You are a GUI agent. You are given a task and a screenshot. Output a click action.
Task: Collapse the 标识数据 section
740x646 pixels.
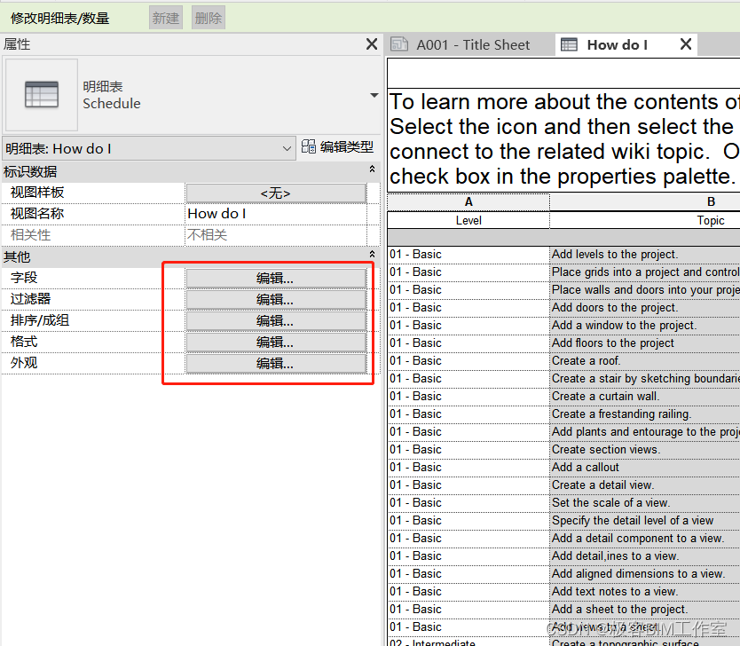pos(372,169)
